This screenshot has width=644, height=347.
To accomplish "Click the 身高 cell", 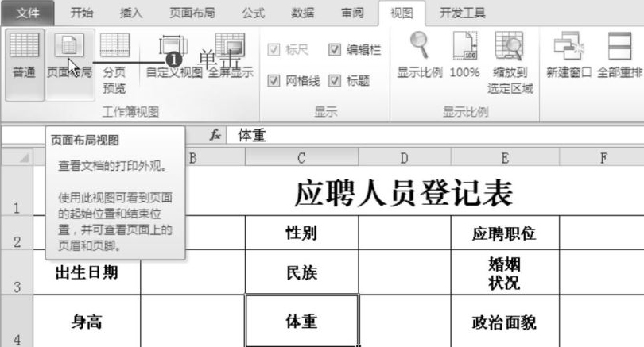I will coord(87,321).
